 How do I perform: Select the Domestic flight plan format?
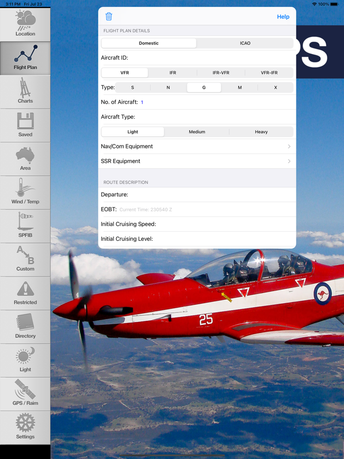coord(149,43)
